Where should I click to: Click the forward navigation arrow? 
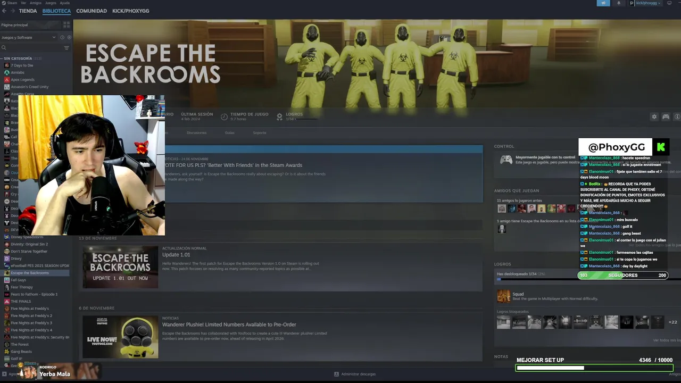[x=12, y=11]
